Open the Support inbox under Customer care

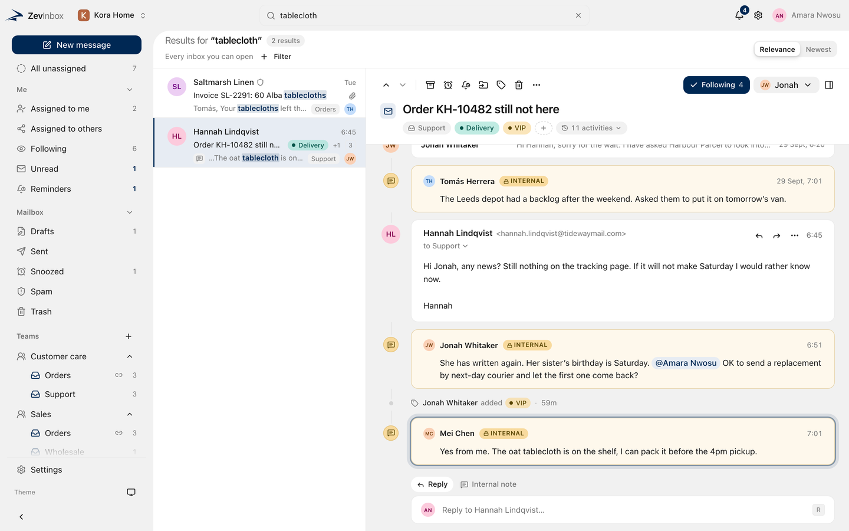point(83,394)
